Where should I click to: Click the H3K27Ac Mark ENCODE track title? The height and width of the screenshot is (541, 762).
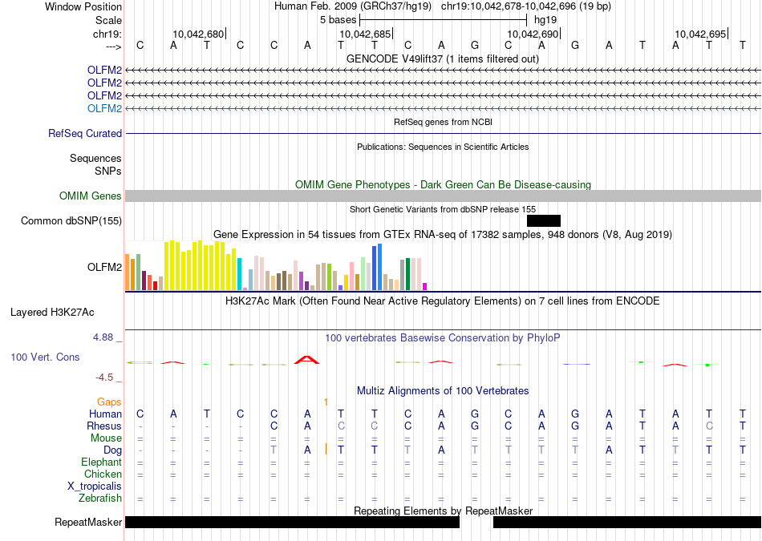coord(443,301)
